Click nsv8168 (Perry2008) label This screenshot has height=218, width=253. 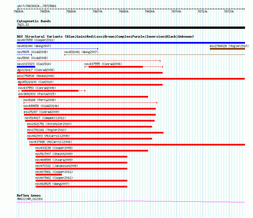point(40,100)
